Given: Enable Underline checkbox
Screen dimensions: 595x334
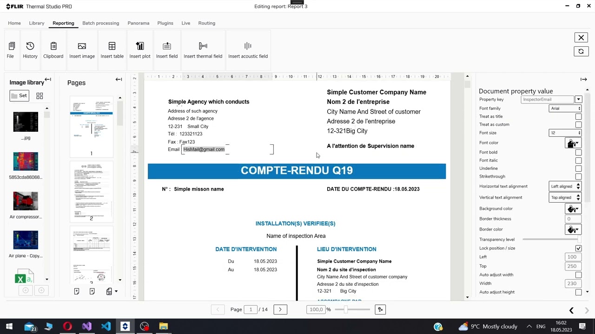Looking at the screenshot, I should pos(578,168).
